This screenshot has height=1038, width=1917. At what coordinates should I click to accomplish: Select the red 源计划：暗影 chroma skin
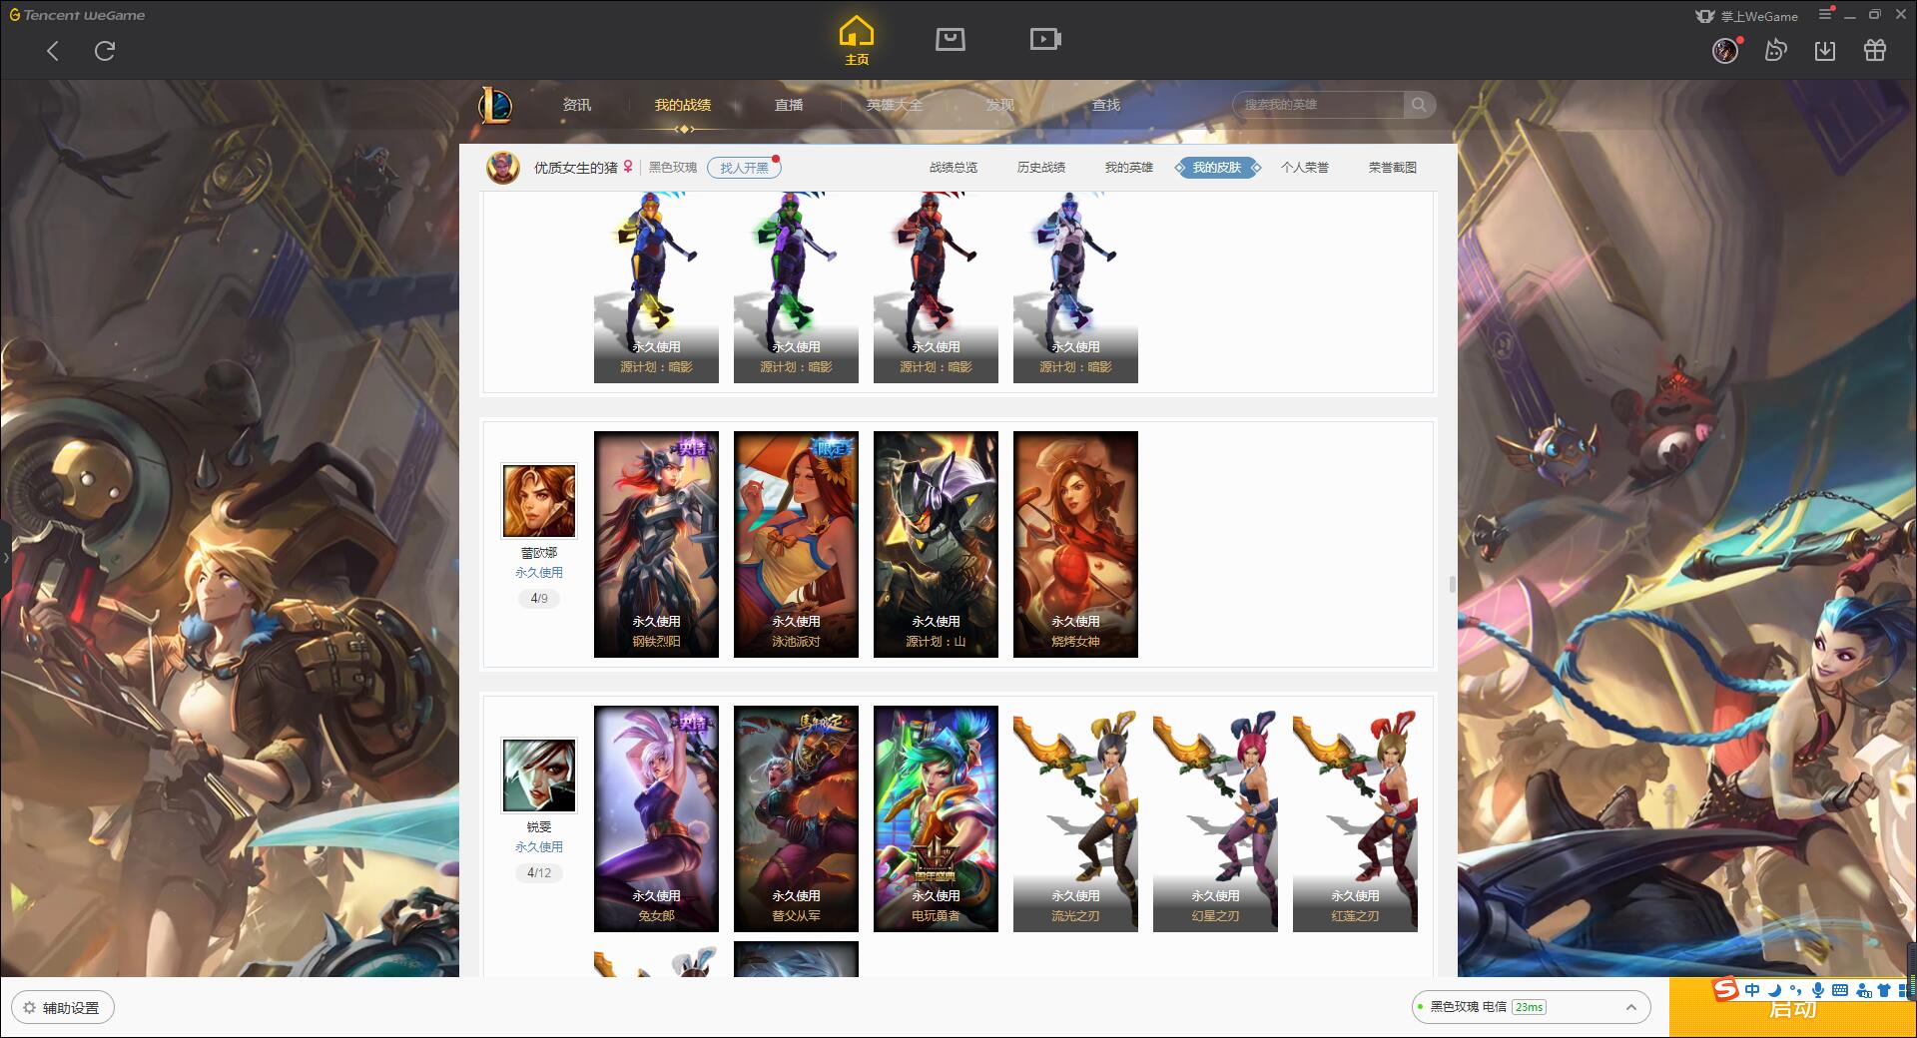(x=936, y=287)
